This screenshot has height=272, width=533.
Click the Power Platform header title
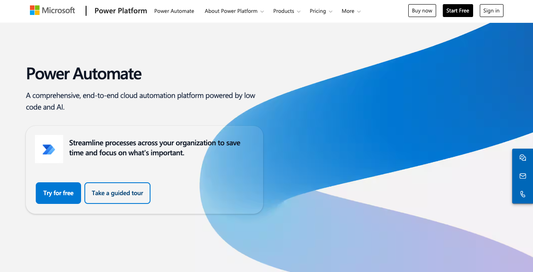click(x=121, y=11)
